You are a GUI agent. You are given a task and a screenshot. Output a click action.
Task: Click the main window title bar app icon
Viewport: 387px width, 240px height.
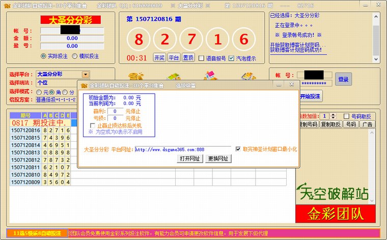[6, 5]
